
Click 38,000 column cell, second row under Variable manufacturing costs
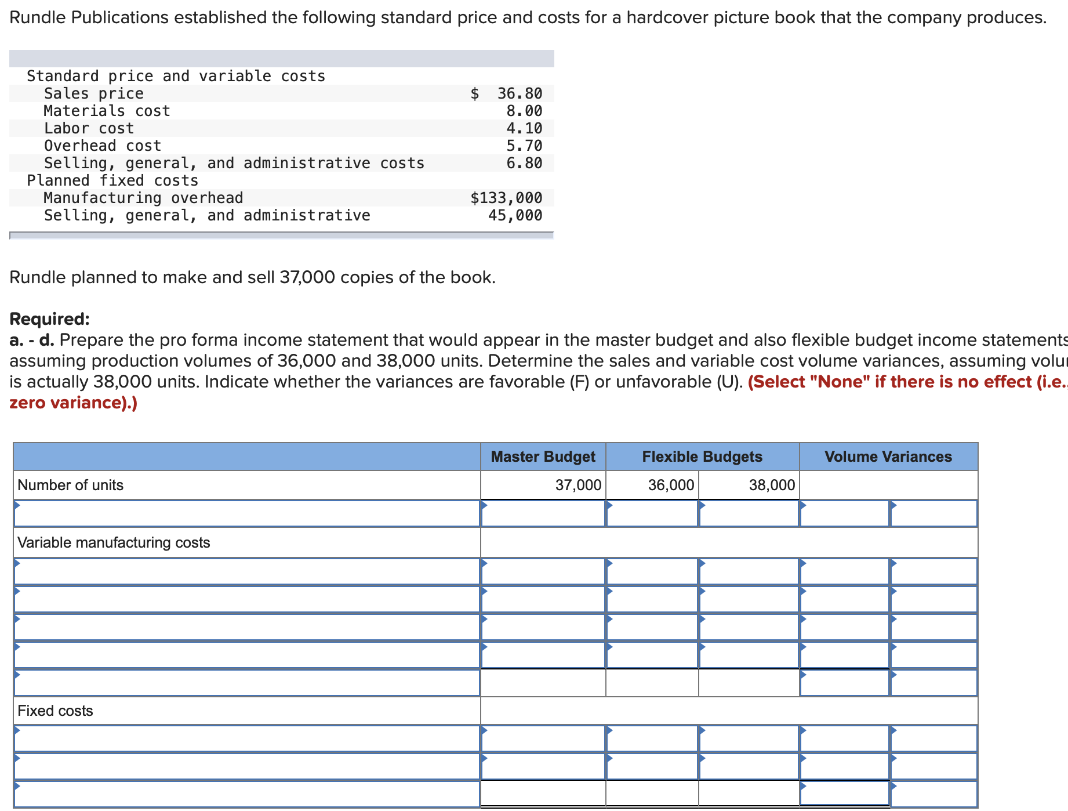tap(749, 599)
